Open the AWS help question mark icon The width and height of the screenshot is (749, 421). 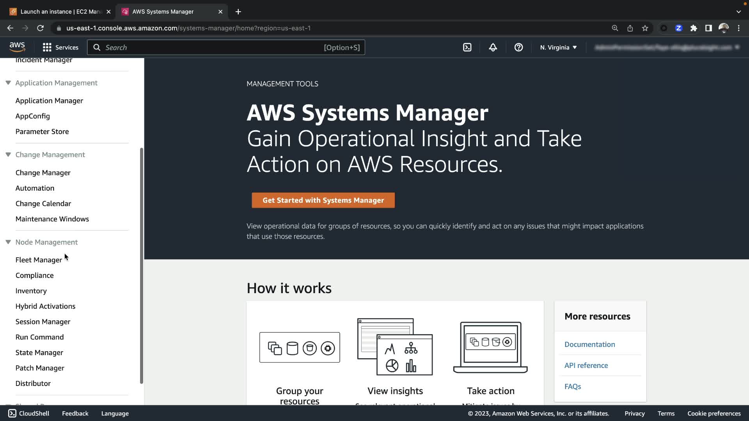(518, 48)
